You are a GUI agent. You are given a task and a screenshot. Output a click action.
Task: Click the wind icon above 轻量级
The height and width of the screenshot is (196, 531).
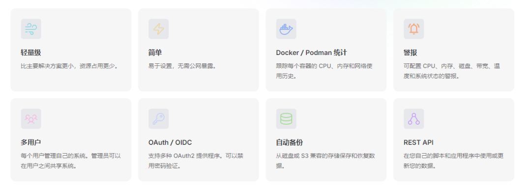pyautogui.click(x=31, y=29)
